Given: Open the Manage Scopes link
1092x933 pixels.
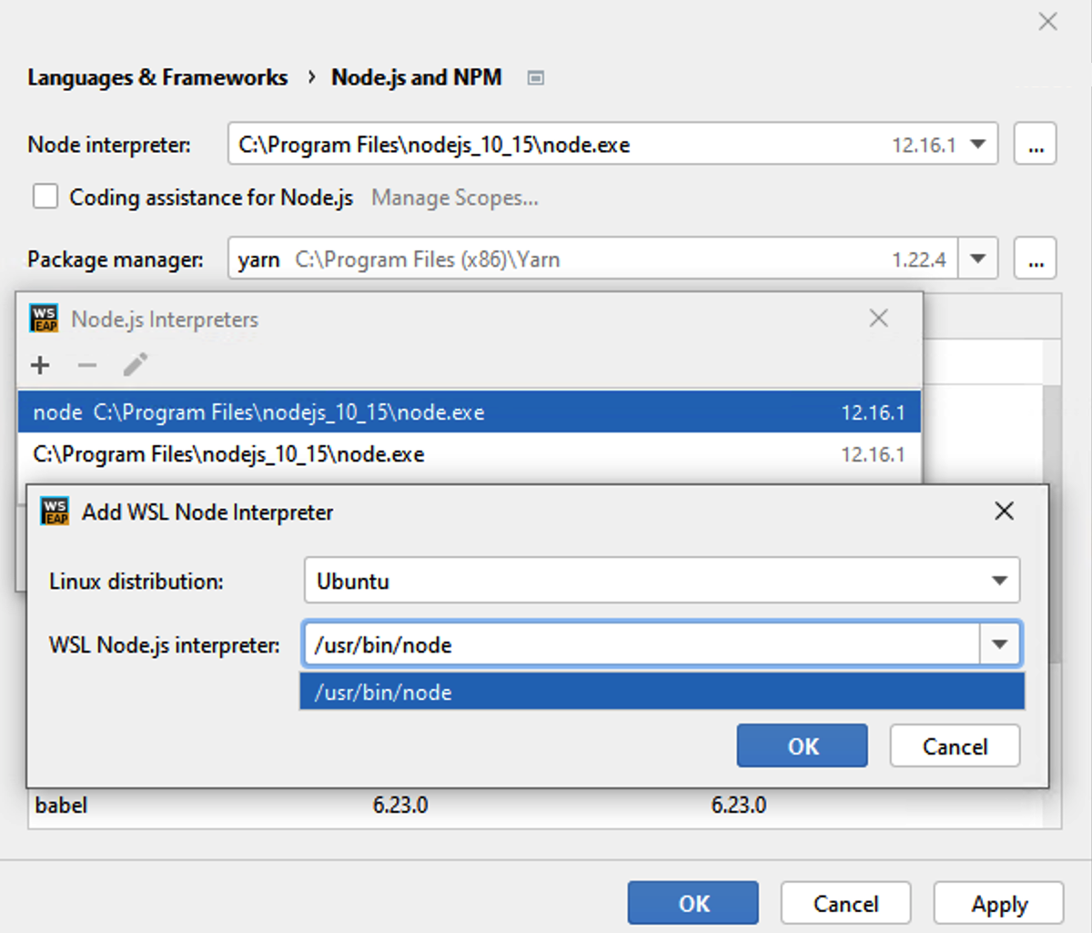Looking at the screenshot, I should click(454, 198).
